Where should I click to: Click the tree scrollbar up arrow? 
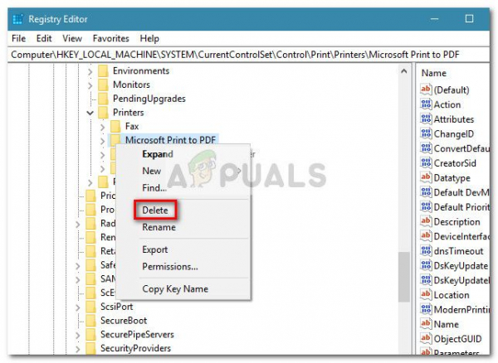coord(404,71)
